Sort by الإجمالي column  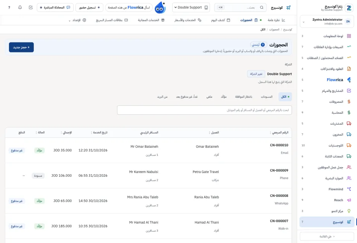[x=66, y=132]
